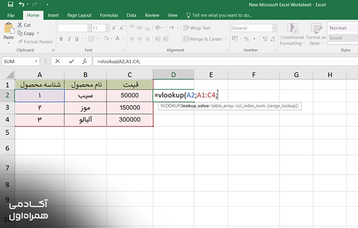Click Increase Indent icon
Viewport: 358px width, 228px height.
click(x=166, y=39)
